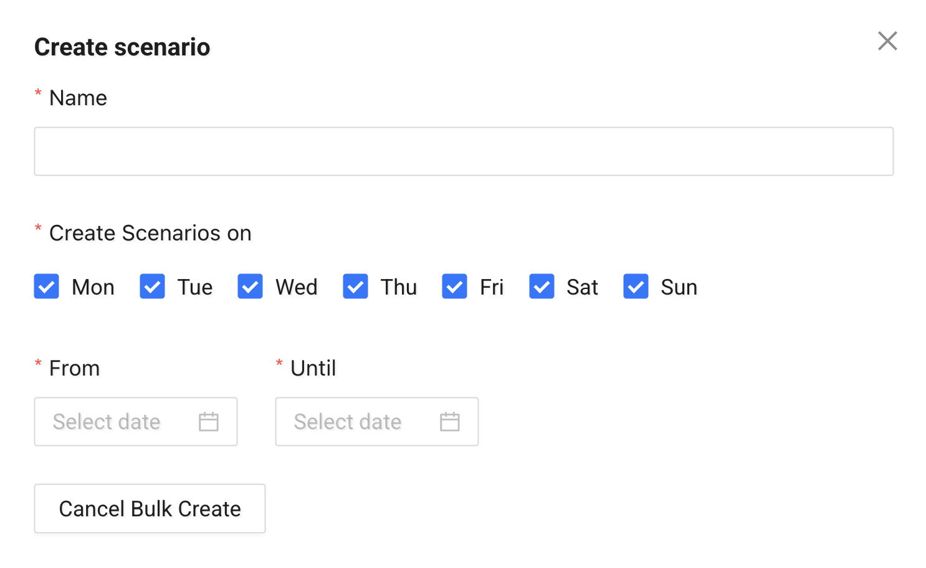
Task: Click inside the Name text field
Action: point(463,151)
